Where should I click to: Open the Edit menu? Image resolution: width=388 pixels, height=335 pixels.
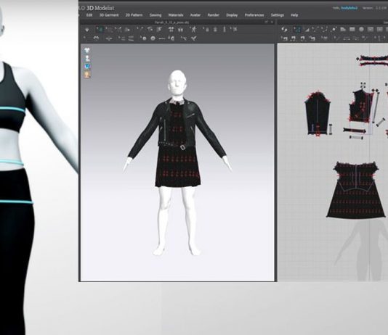(x=89, y=15)
